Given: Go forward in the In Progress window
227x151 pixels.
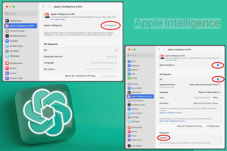Looking at the screenshot, I should point(50,6).
